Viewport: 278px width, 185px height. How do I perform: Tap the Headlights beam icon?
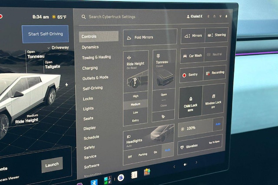[x=129, y=137]
